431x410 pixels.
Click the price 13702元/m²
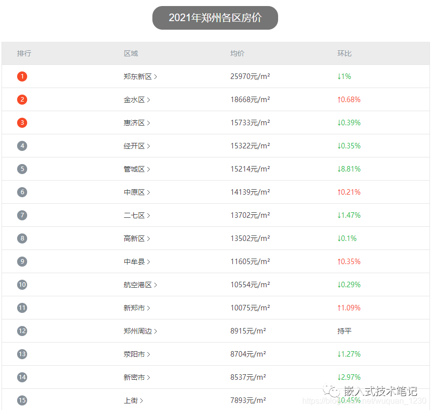pos(250,215)
